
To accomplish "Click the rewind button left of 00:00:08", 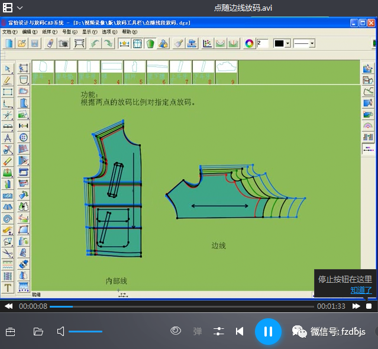I will [9, 306].
